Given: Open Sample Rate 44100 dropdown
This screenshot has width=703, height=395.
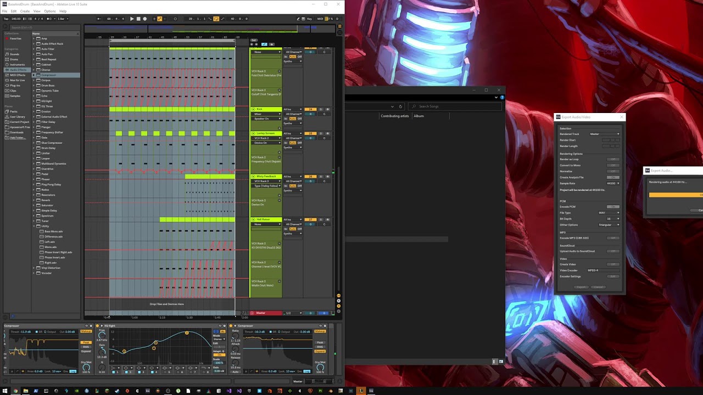Looking at the screenshot, I should [612, 183].
